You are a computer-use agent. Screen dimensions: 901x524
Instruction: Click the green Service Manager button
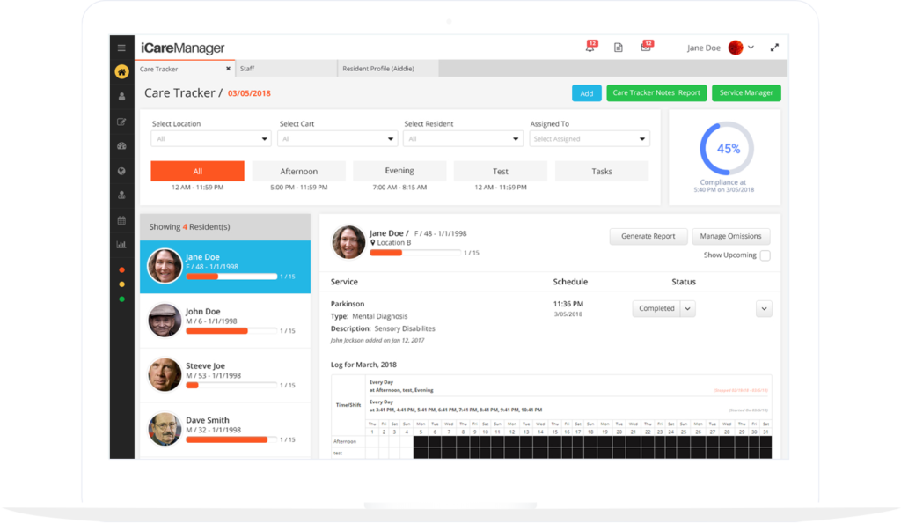click(x=746, y=92)
